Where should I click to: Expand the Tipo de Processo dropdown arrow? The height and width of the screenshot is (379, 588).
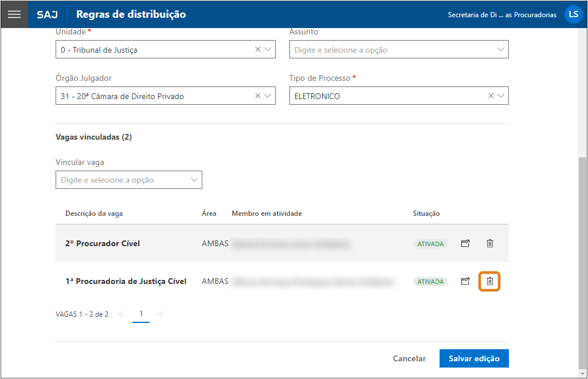point(501,96)
